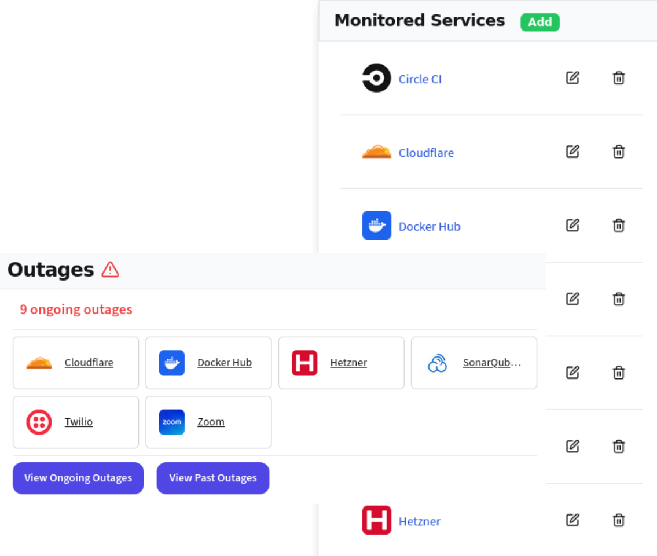This screenshot has height=556, width=657.
Task: Open the Hetzner outage card link
Action: (x=348, y=363)
